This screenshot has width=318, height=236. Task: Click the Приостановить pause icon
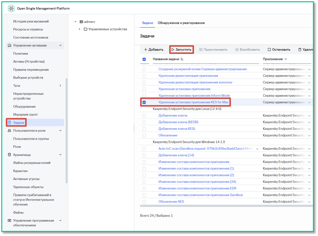(201, 50)
